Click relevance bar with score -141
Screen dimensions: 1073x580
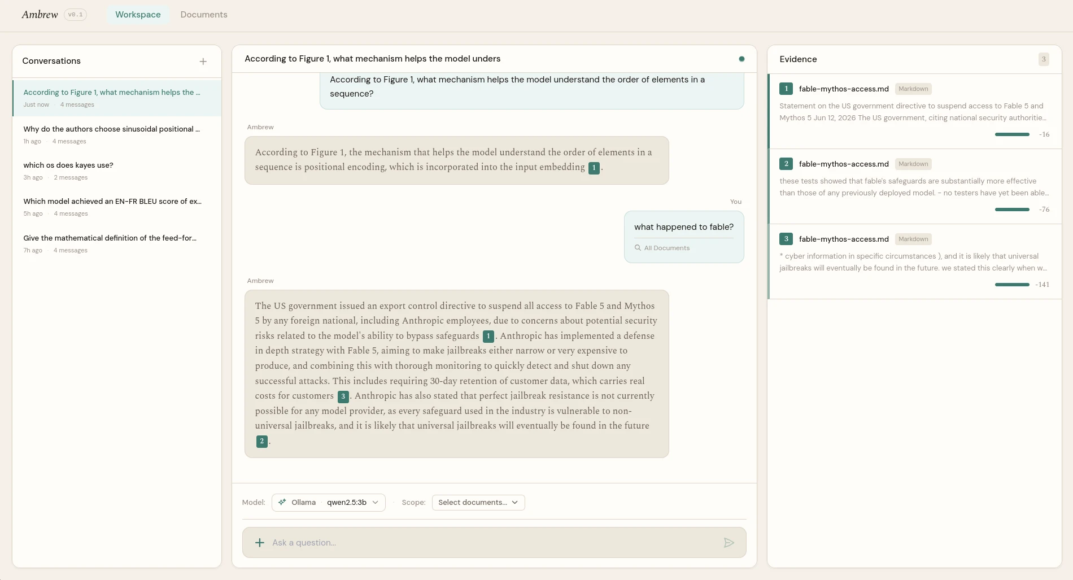(1012, 285)
